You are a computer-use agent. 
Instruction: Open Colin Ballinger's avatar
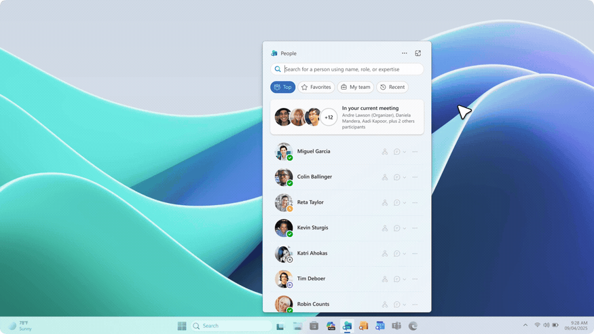coord(284,177)
